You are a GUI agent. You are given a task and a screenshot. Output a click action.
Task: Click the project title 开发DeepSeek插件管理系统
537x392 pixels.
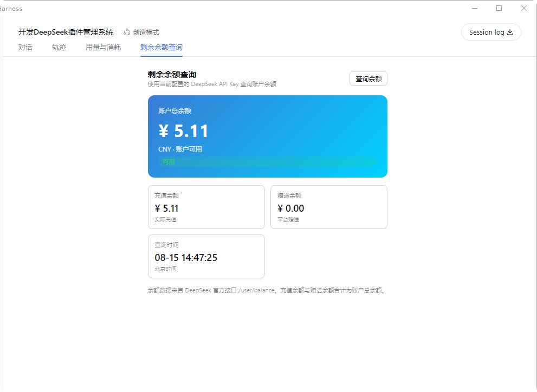pyautogui.click(x=66, y=32)
